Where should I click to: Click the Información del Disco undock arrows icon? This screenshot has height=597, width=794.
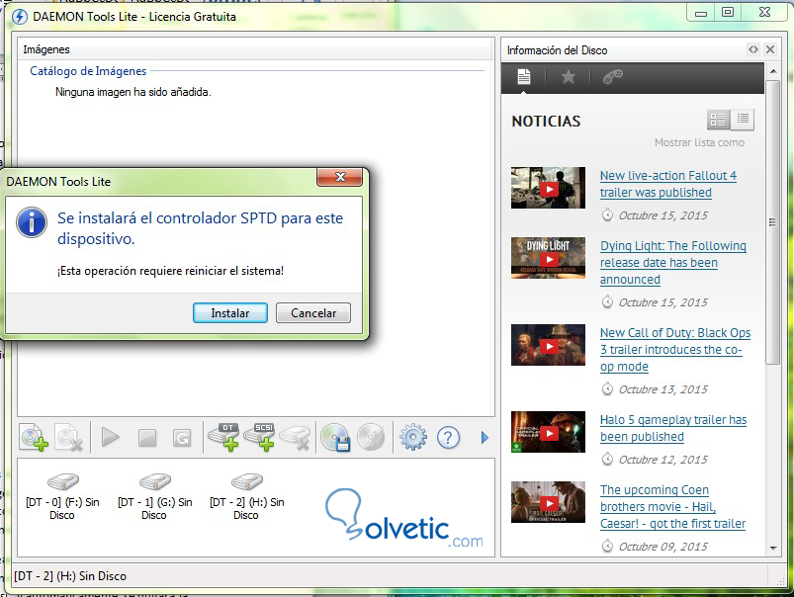coord(753,49)
